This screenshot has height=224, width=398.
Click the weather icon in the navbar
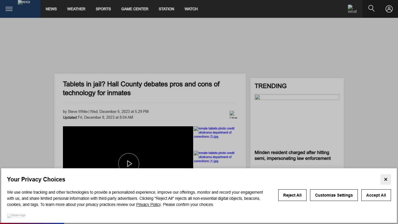pyautogui.click(x=352, y=9)
